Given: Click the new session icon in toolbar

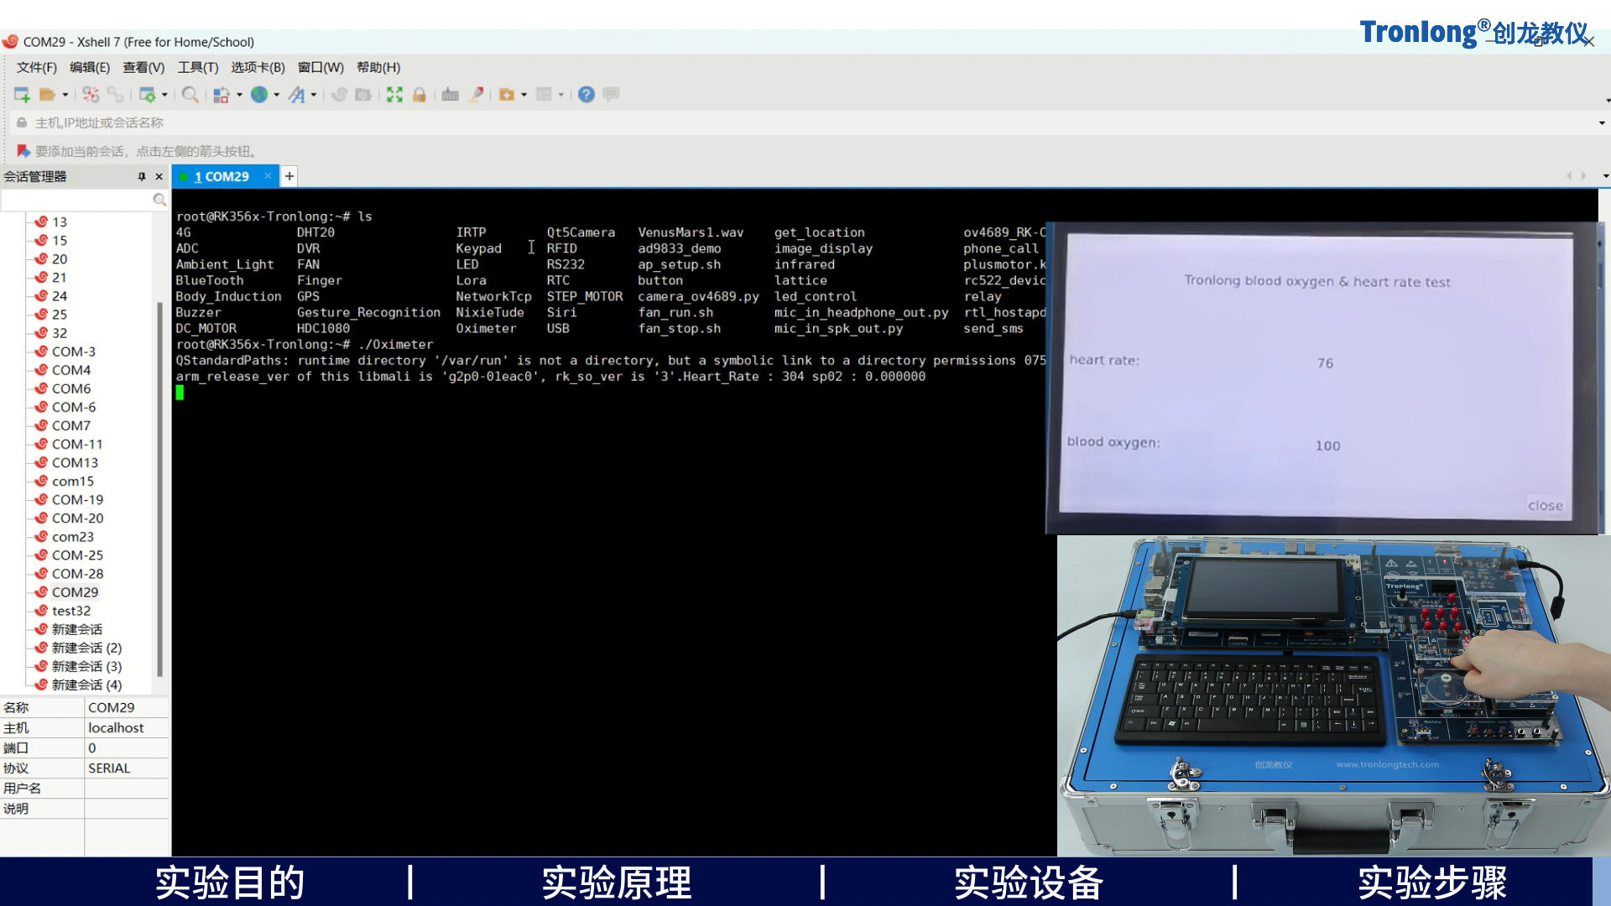Looking at the screenshot, I should point(20,94).
